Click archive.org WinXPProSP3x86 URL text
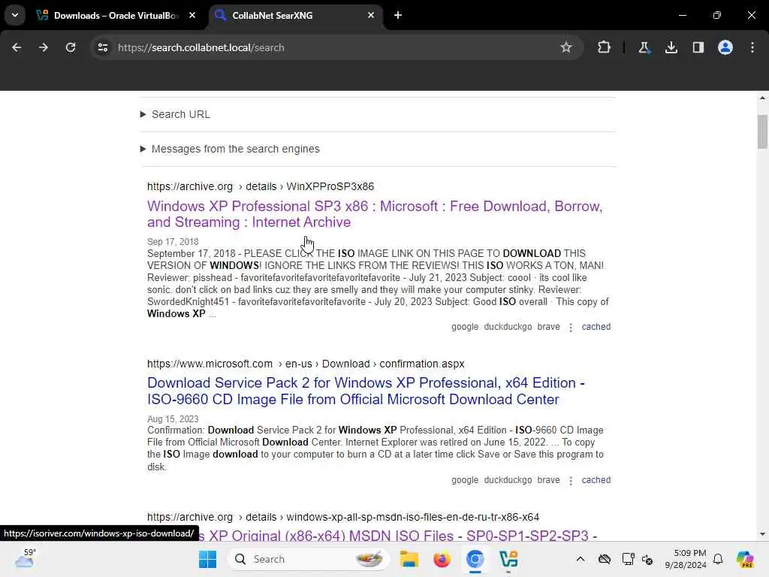 coord(261,186)
